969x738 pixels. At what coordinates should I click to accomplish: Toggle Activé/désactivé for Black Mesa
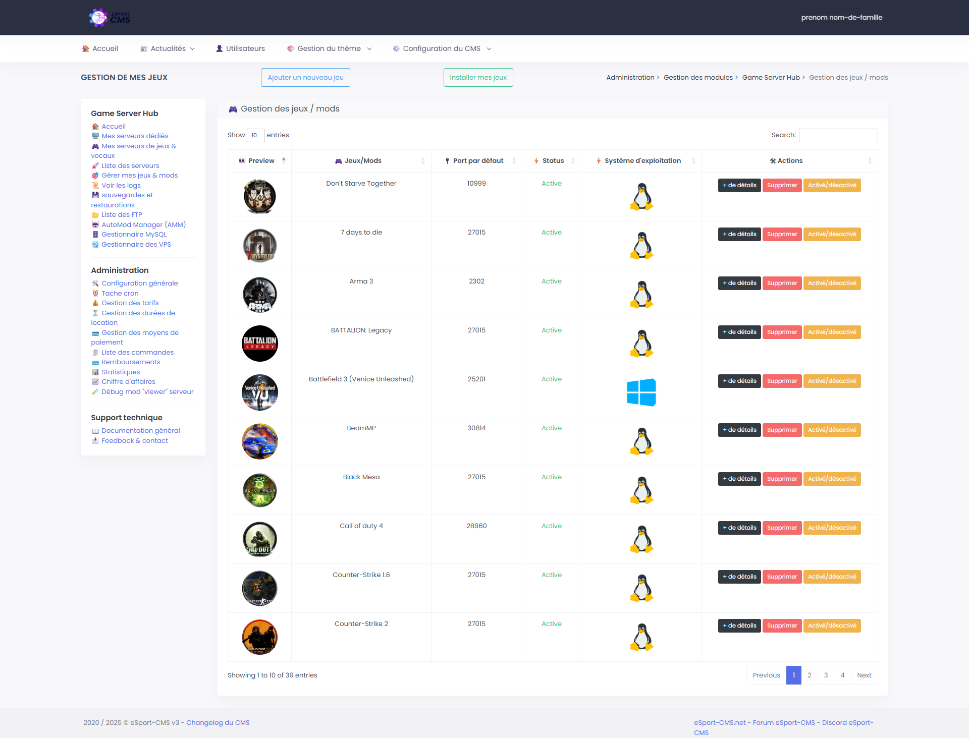pyautogui.click(x=832, y=479)
